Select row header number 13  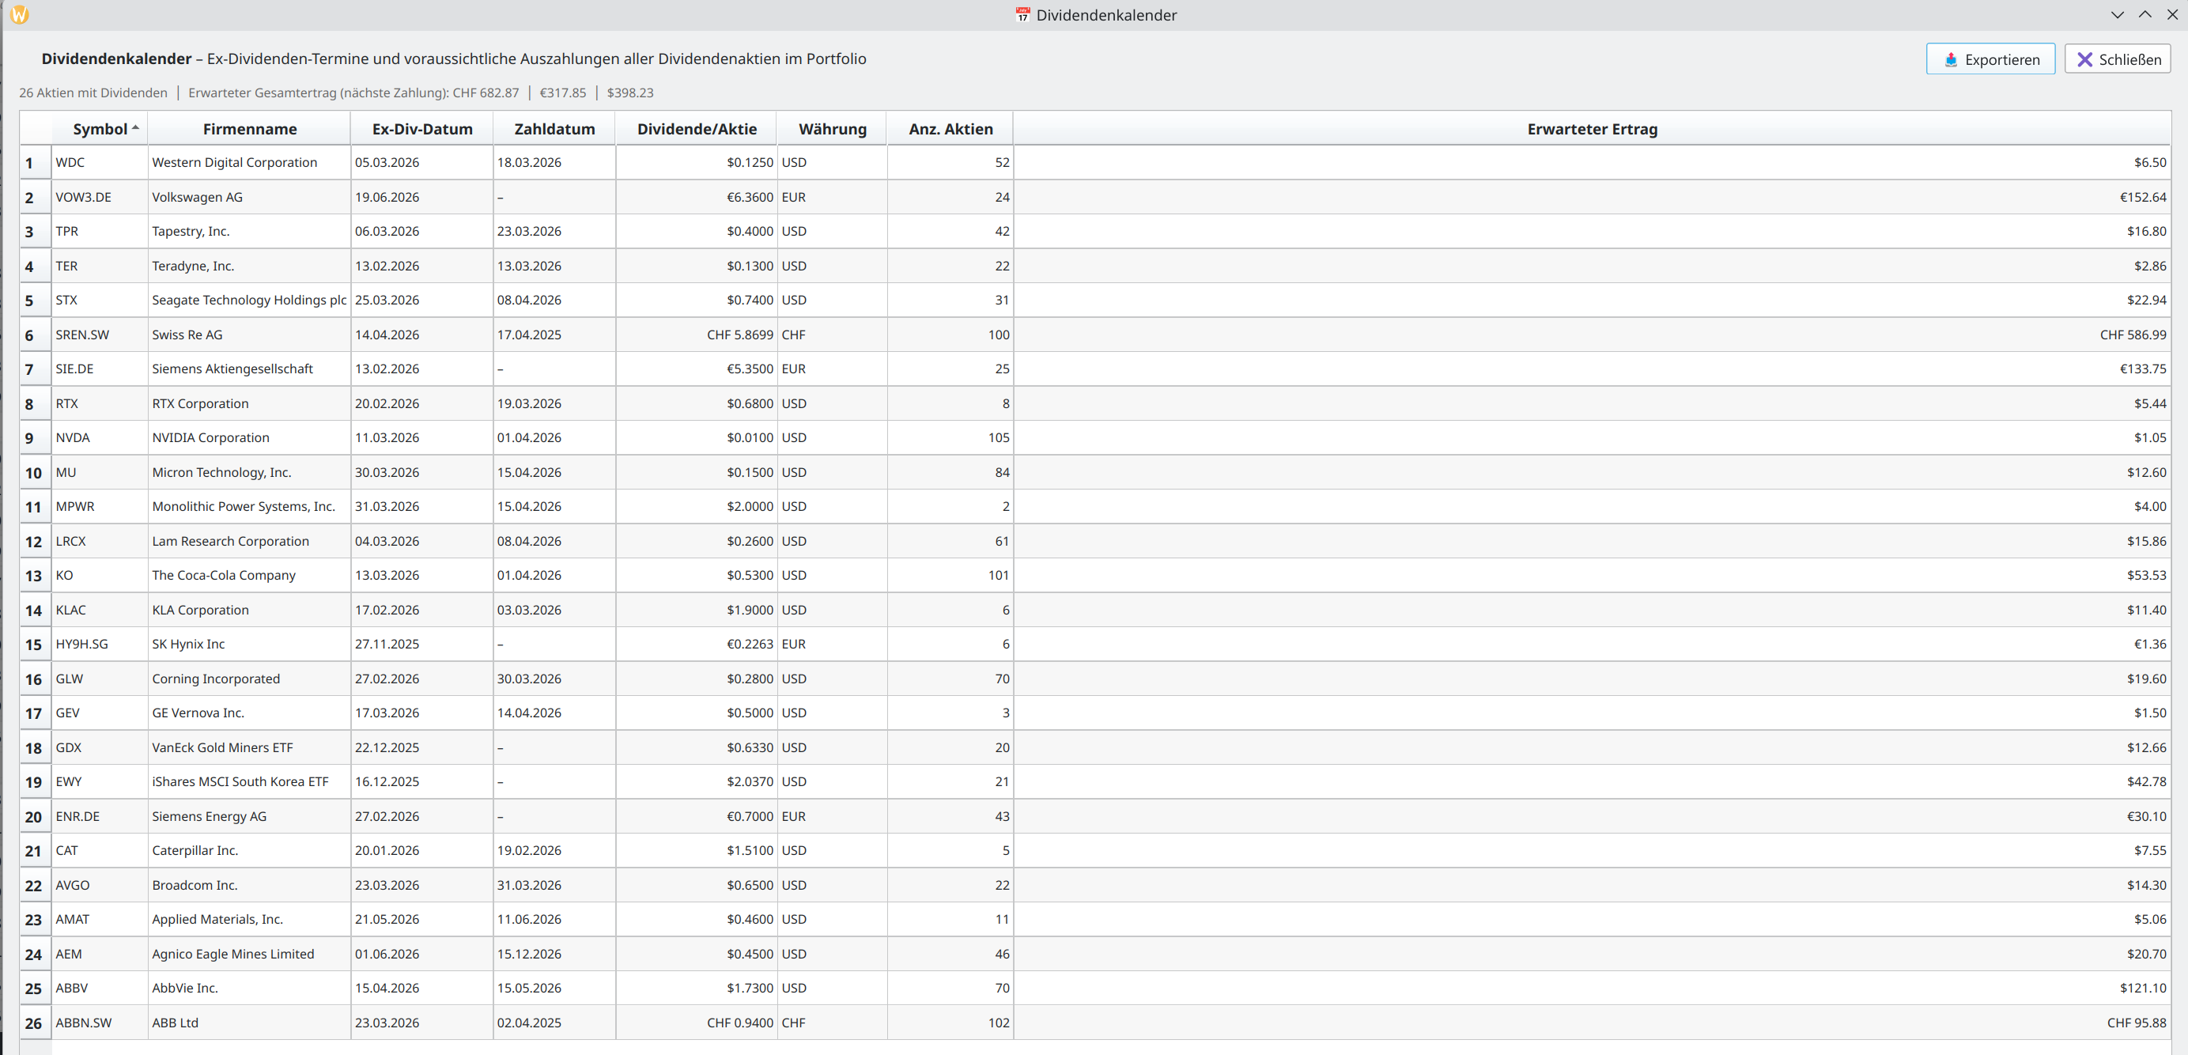[x=36, y=576]
